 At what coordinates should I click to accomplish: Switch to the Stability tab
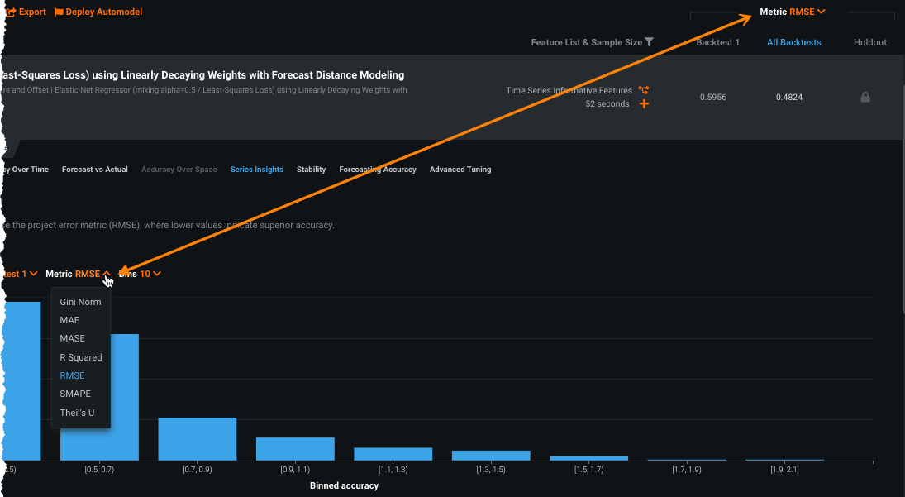pyautogui.click(x=312, y=170)
